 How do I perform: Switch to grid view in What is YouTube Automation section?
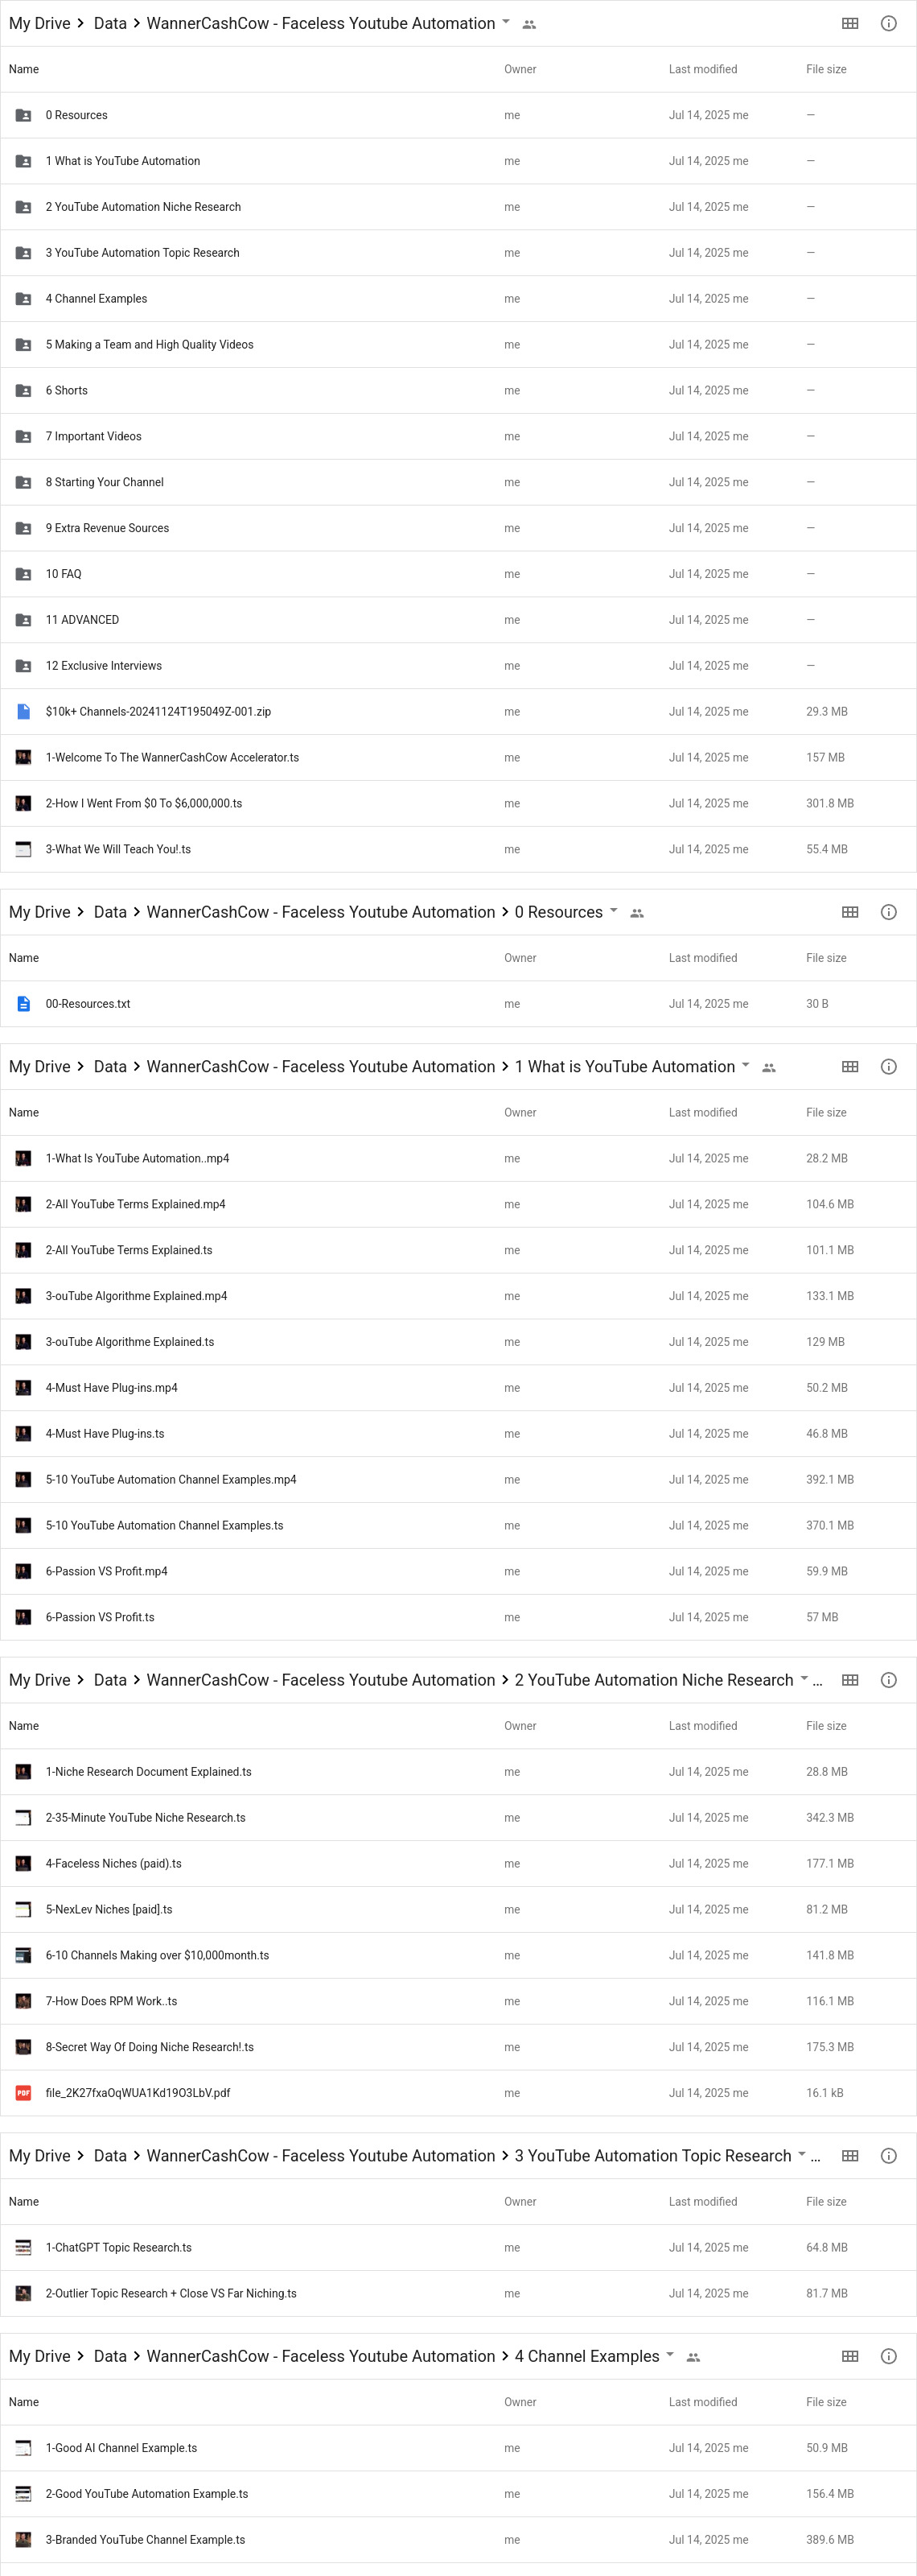click(850, 1067)
